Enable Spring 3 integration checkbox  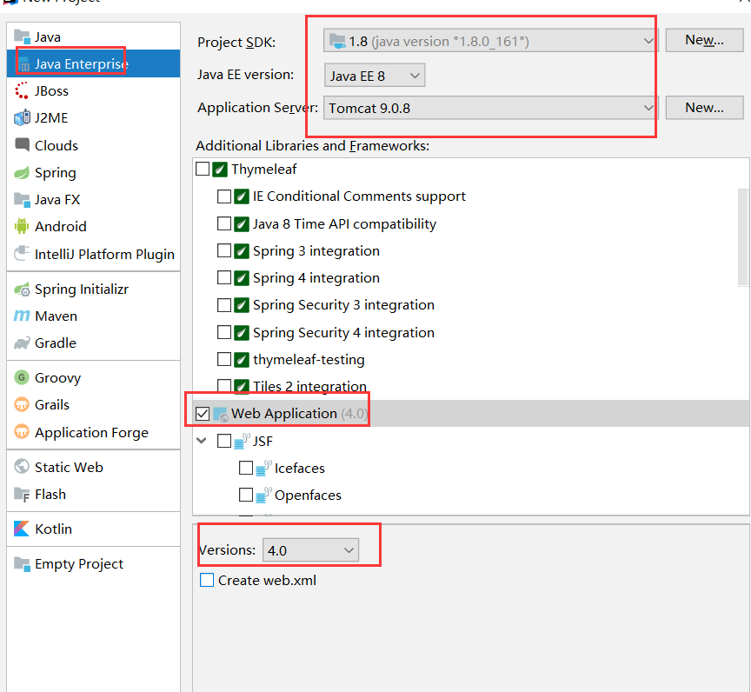[224, 250]
